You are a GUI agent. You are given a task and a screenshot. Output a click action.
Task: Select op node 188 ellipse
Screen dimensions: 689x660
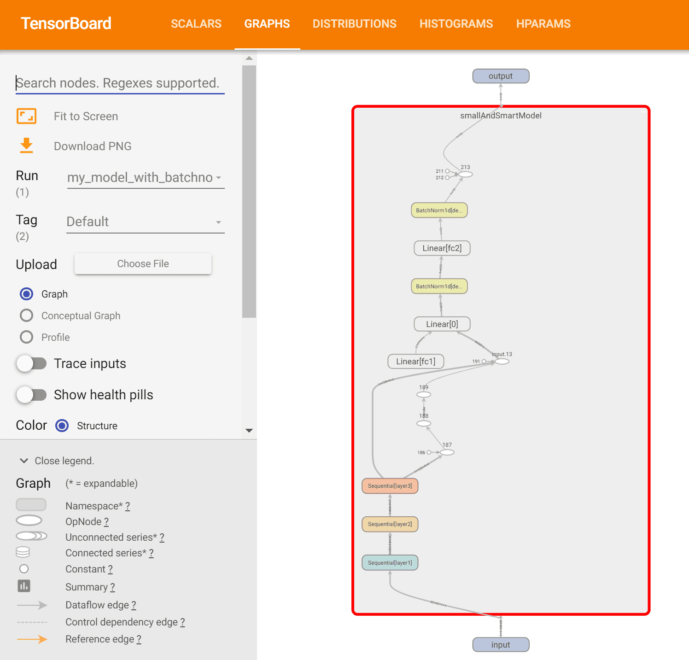click(x=424, y=423)
